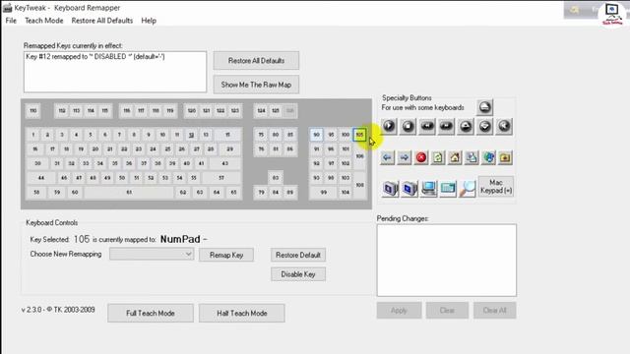Select key 110 on the keyboard layout
This screenshot has width=630, height=354.
[32, 111]
